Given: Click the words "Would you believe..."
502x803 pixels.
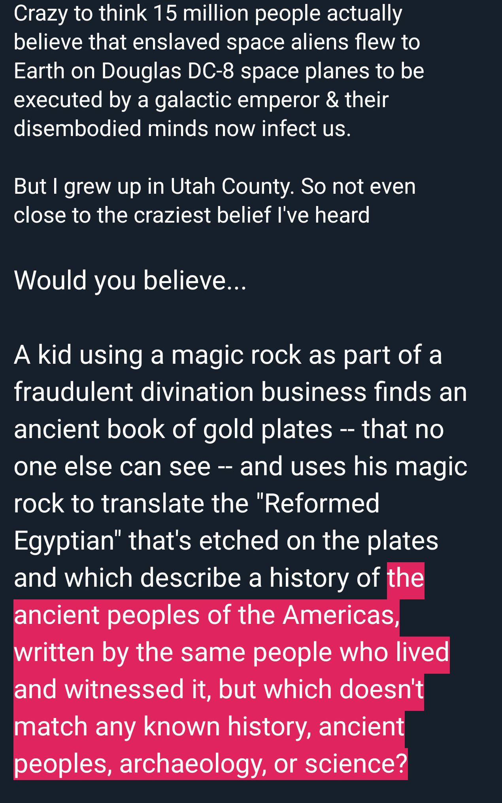Looking at the screenshot, I should point(130,281).
